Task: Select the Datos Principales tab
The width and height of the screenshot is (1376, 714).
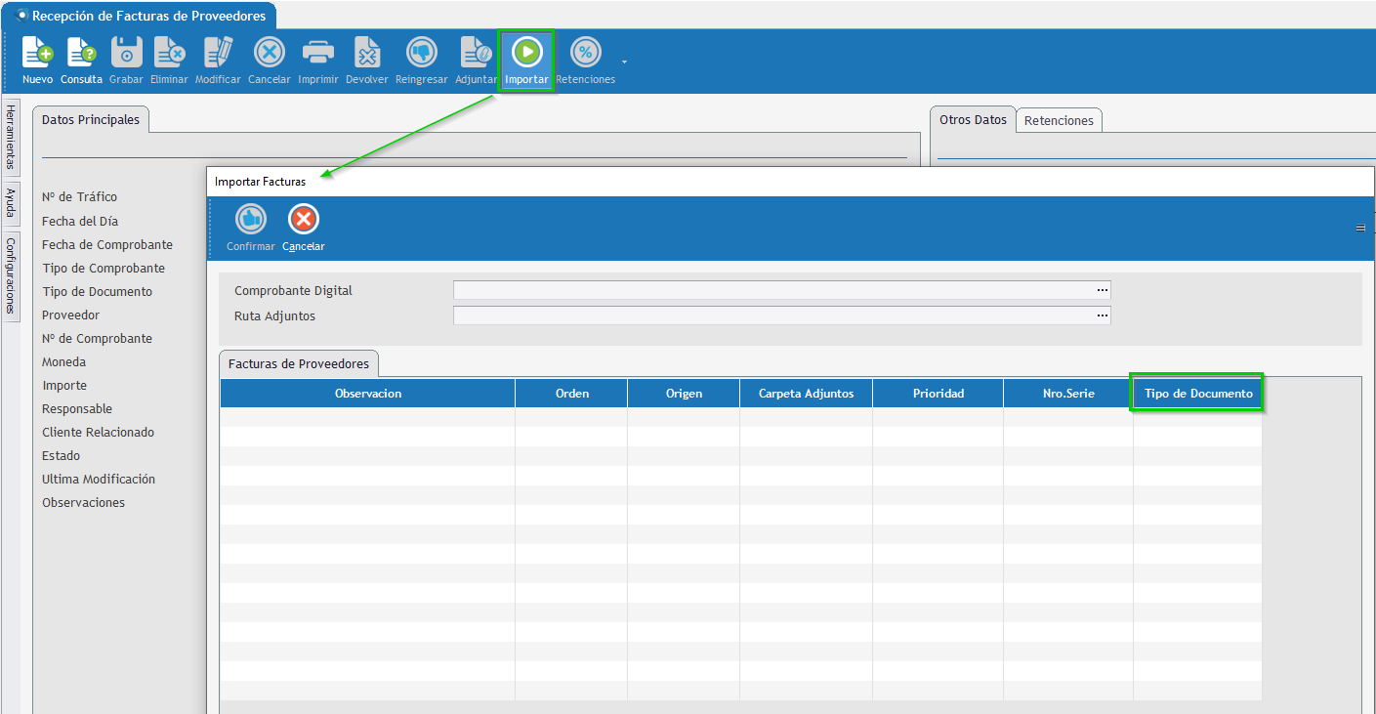Action: coord(91,120)
